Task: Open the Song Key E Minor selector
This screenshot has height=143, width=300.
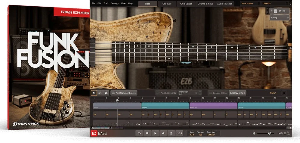Action: coord(211,135)
